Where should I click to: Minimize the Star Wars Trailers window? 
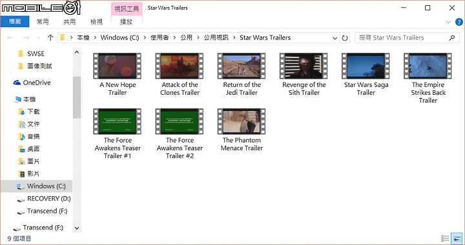click(404, 8)
